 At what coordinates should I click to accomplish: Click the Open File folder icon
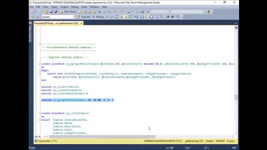(x=46, y=12)
